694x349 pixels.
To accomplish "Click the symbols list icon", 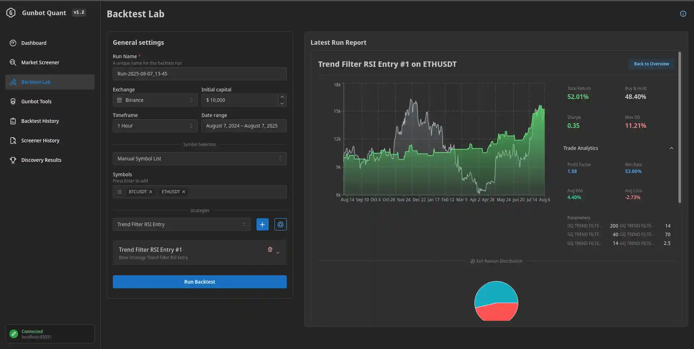I will coord(119,192).
